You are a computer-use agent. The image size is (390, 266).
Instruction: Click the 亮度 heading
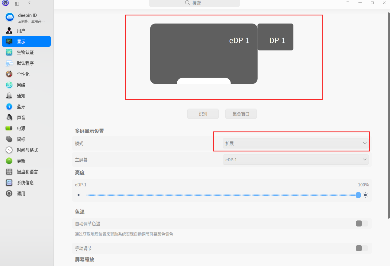point(80,173)
